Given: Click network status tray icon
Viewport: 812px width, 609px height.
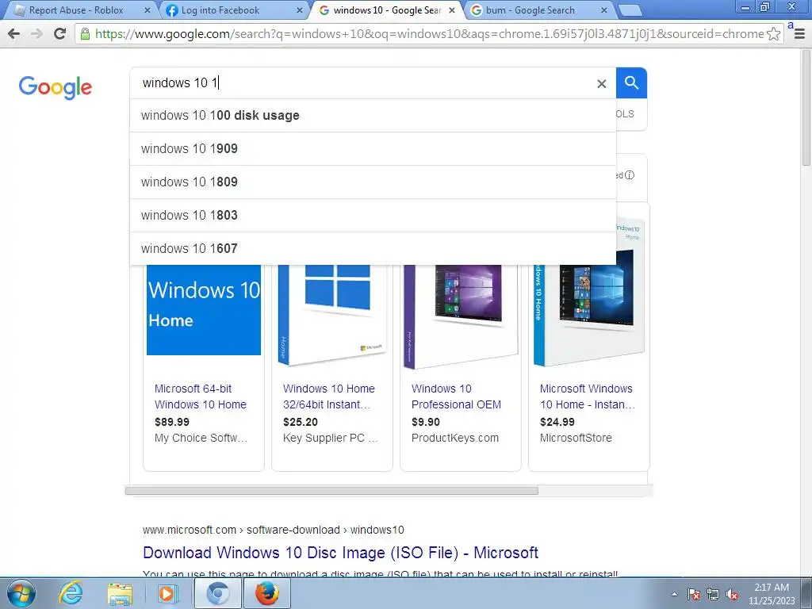Looking at the screenshot, I should [713, 594].
